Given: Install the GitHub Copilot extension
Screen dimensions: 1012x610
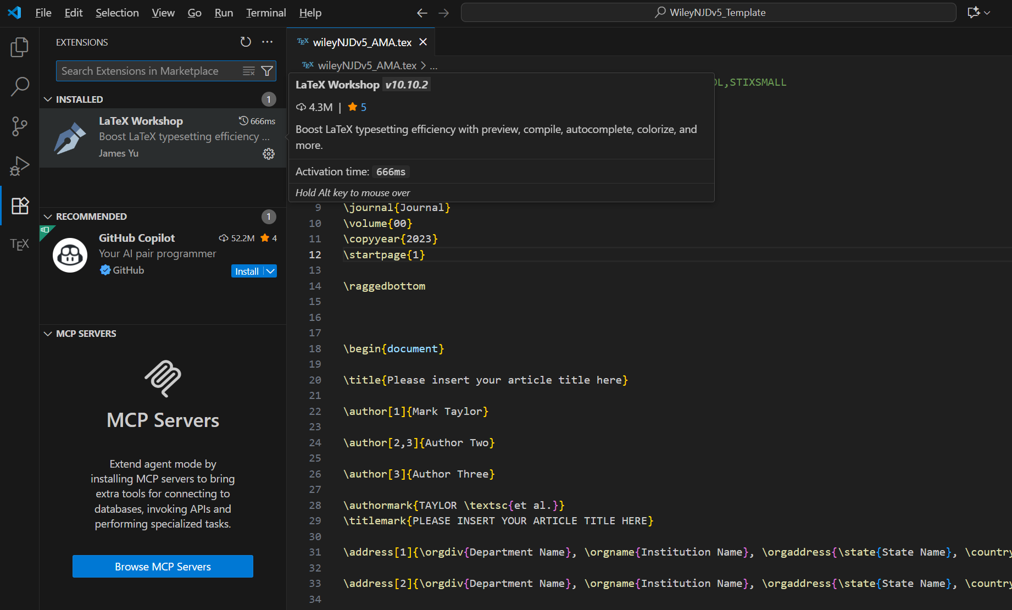Looking at the screenshot, I should pyautogui.click(x=247, y=271).
